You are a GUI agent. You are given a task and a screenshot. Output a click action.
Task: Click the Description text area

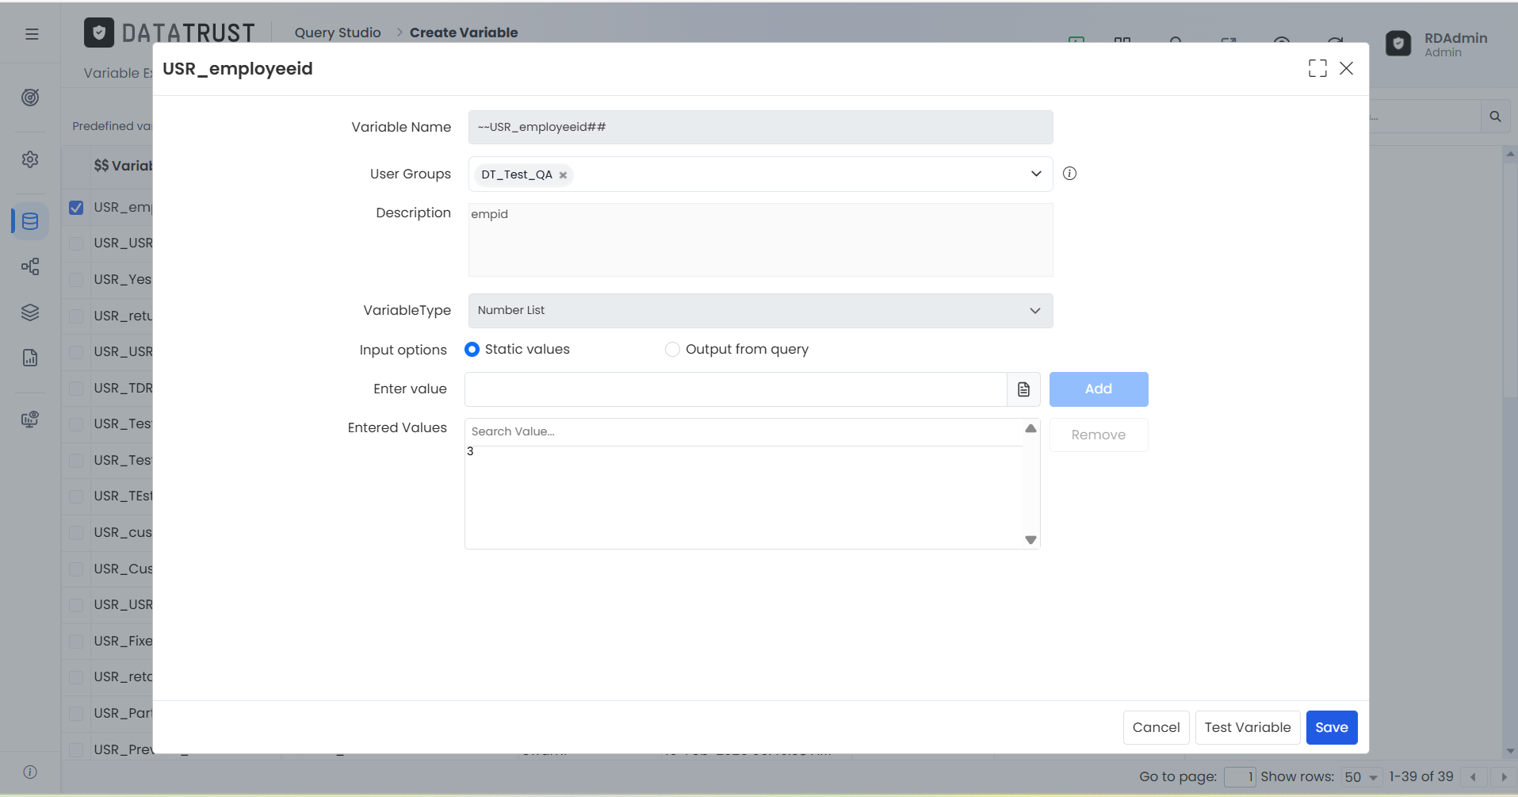760,240
